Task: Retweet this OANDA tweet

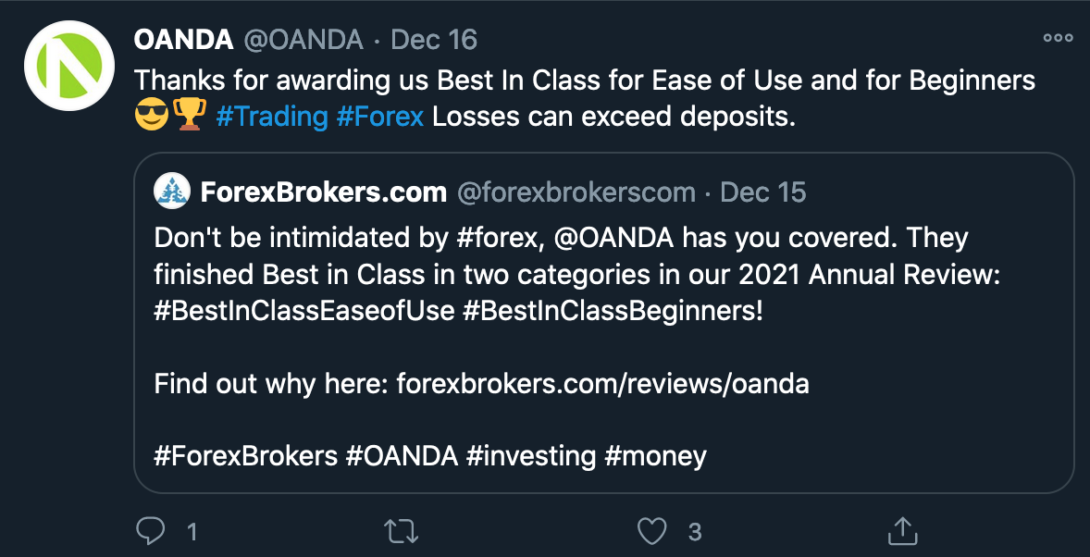Action: point(402,531)
